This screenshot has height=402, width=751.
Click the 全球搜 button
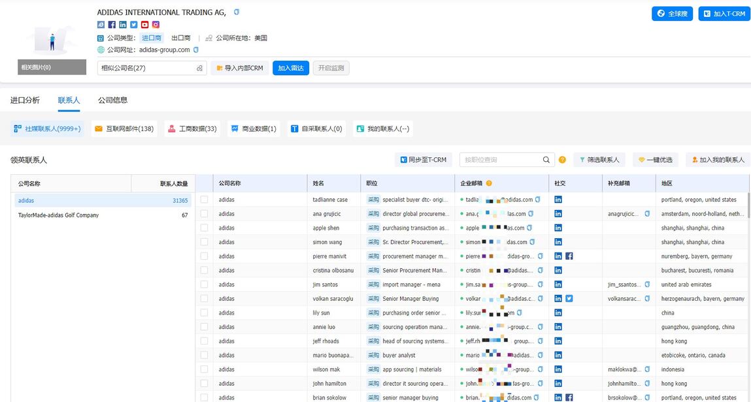[x=672, y=14]
